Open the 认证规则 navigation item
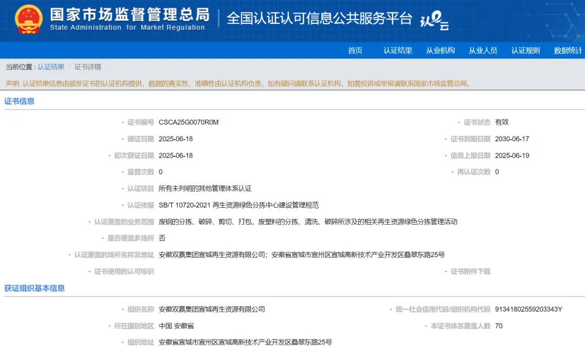Screen dimensions: 585x354 pyautogui.click(x=525, y=50)
